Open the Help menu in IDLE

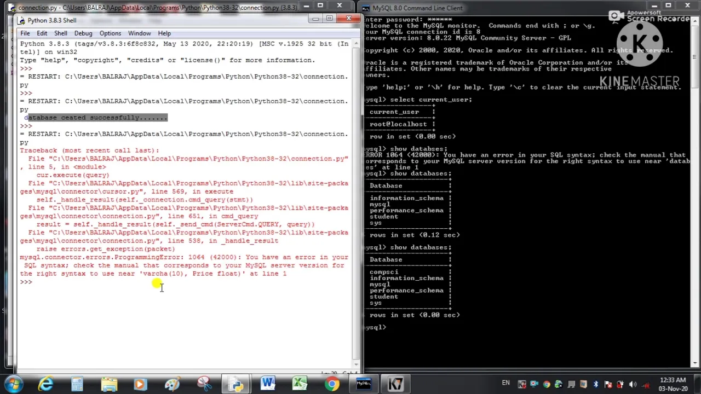(x=164, y=33)
